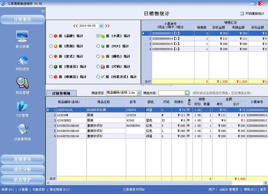Open the 筛选项目 dropdown arrow
Image resolution: width=268 pixels, height=194 pixels.
[139, 93]
